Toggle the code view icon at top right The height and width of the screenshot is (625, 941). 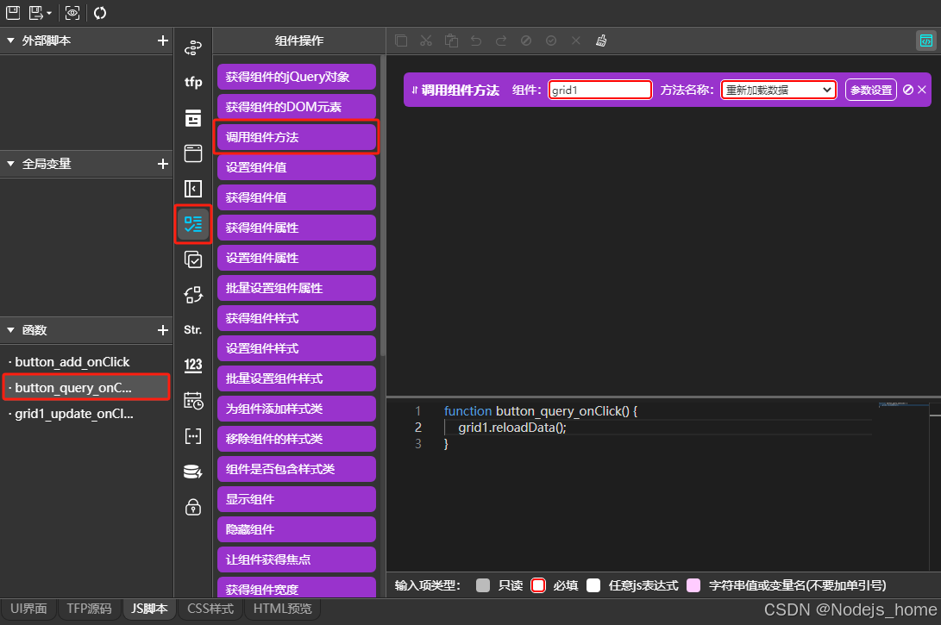pos(926,41)
